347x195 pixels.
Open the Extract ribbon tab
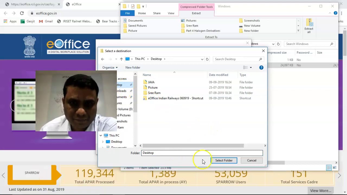pyautogui.click(x=196, y=13)
